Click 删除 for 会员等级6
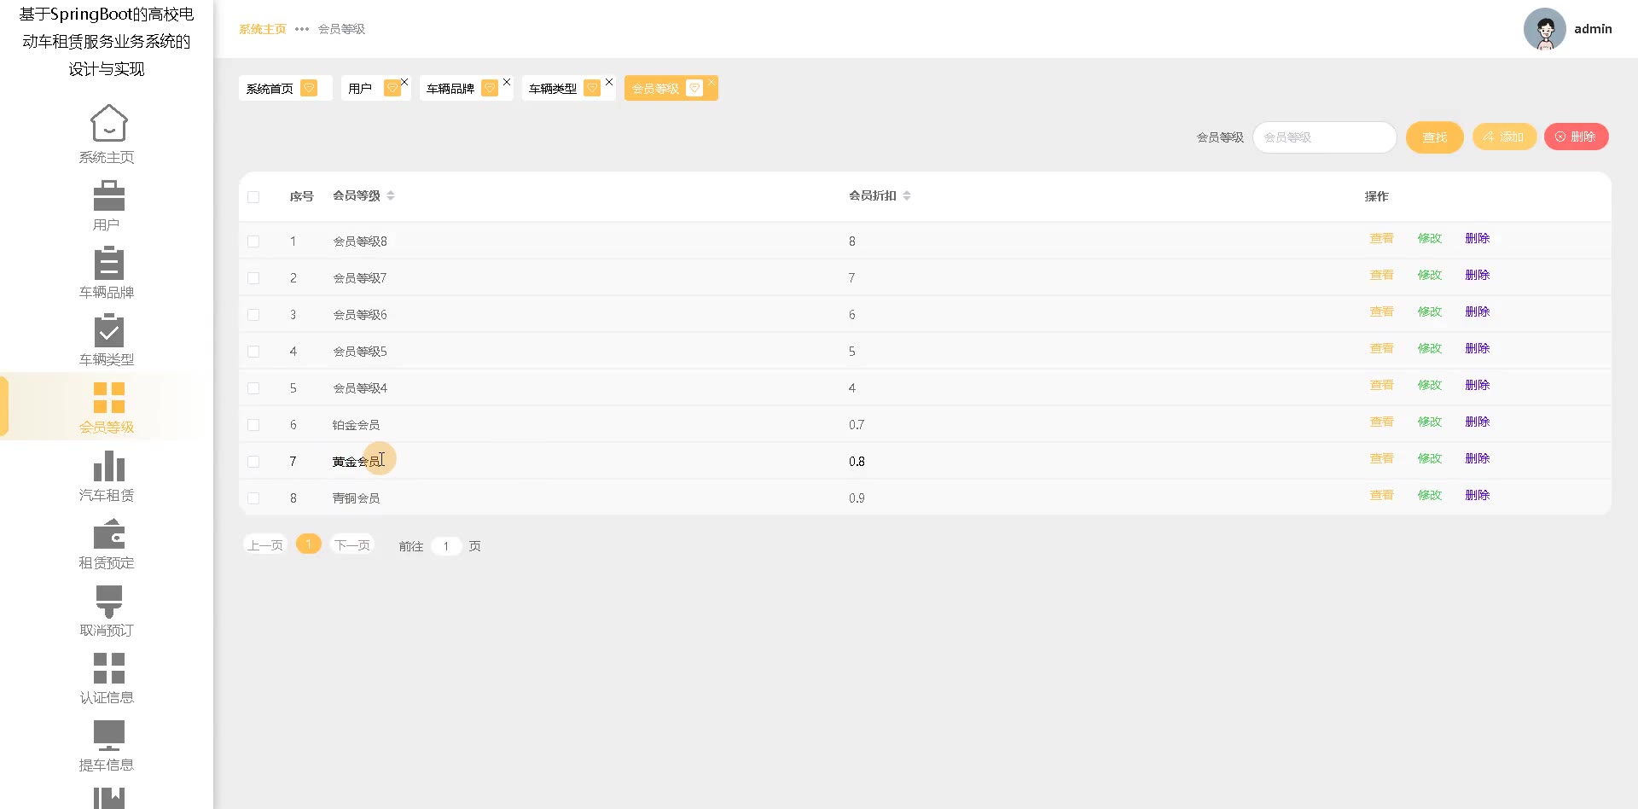 pyautogui.click(x=1477, y=311)
